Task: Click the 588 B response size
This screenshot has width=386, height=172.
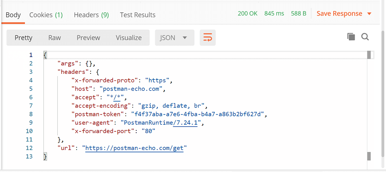Action: 299,14
